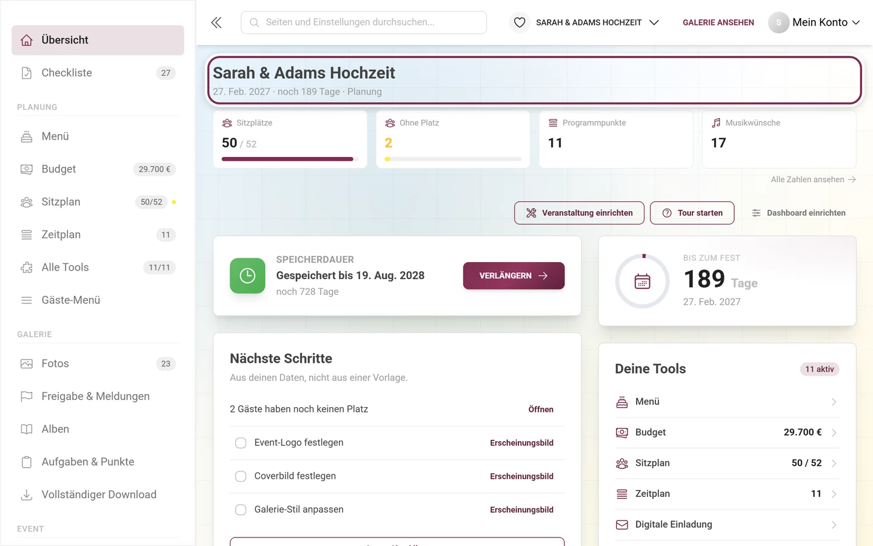The image size is (873, 546).
Task: Click the heart icon beside event name
Action: coord(520,22)
